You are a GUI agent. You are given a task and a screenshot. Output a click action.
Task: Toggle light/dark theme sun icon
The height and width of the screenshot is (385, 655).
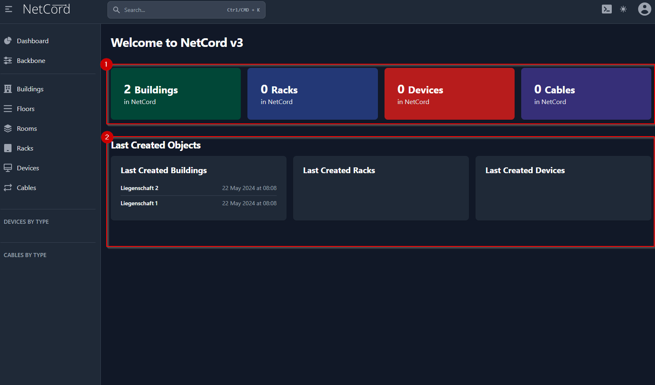623,9
